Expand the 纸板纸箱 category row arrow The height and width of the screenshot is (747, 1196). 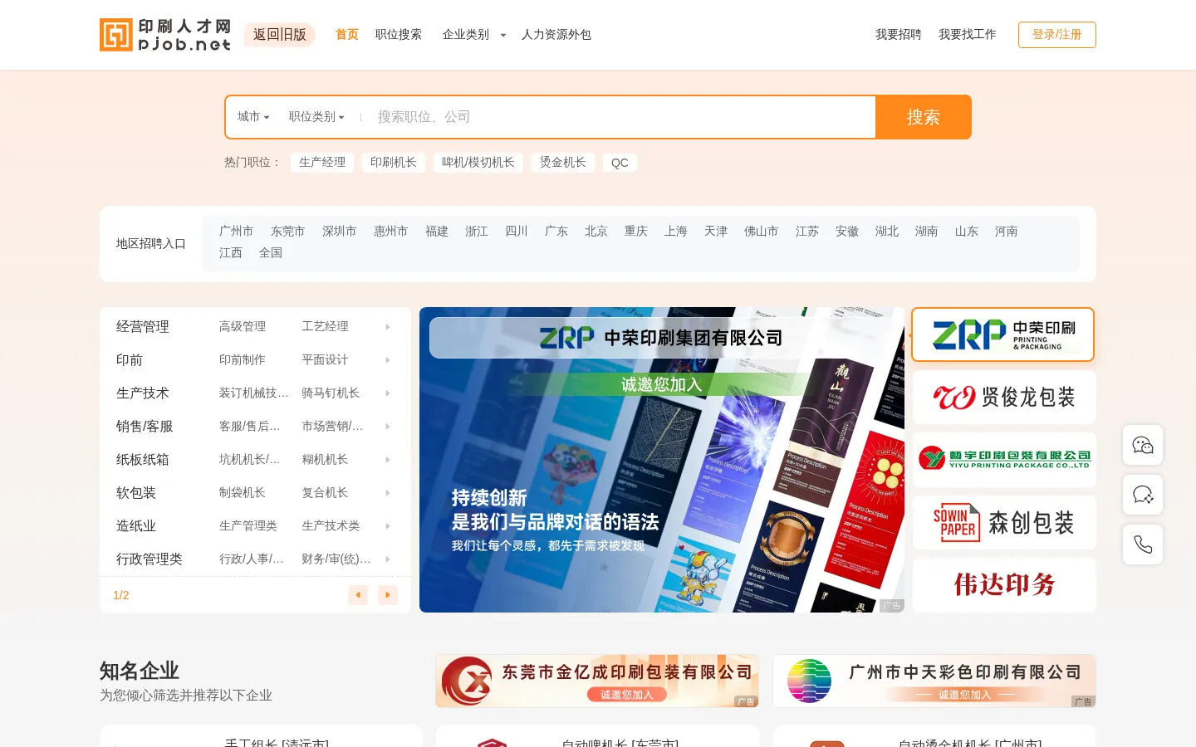(388, 460)
